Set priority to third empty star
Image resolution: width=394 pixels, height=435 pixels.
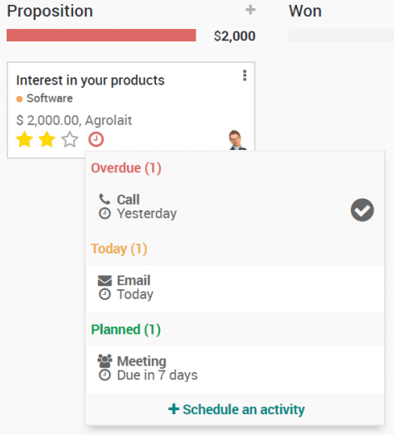click(x=70, y=139)
